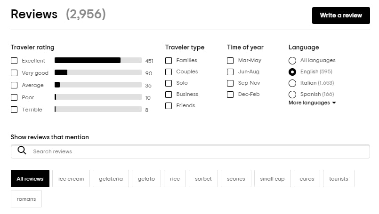Select the All reviews filter tag
The image size is (379, 214).
coord(30,179)
